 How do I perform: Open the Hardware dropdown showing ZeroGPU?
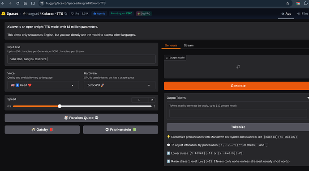(120, 85)
